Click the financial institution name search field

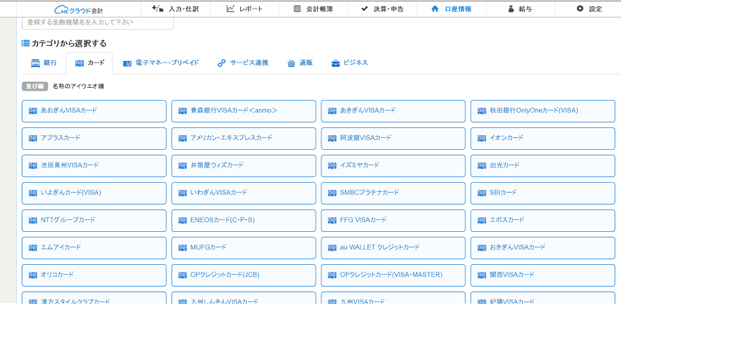pyautogui.click(x=98, y=23)
